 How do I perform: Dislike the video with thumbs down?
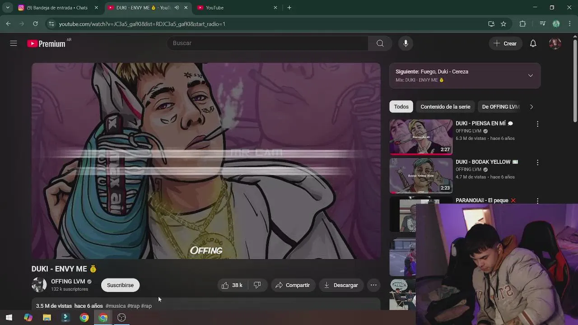coord(257,285)
